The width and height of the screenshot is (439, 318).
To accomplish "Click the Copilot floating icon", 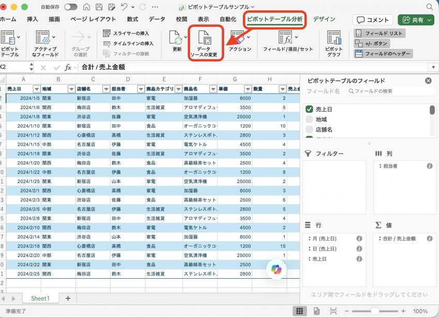I will coord(276,269).
